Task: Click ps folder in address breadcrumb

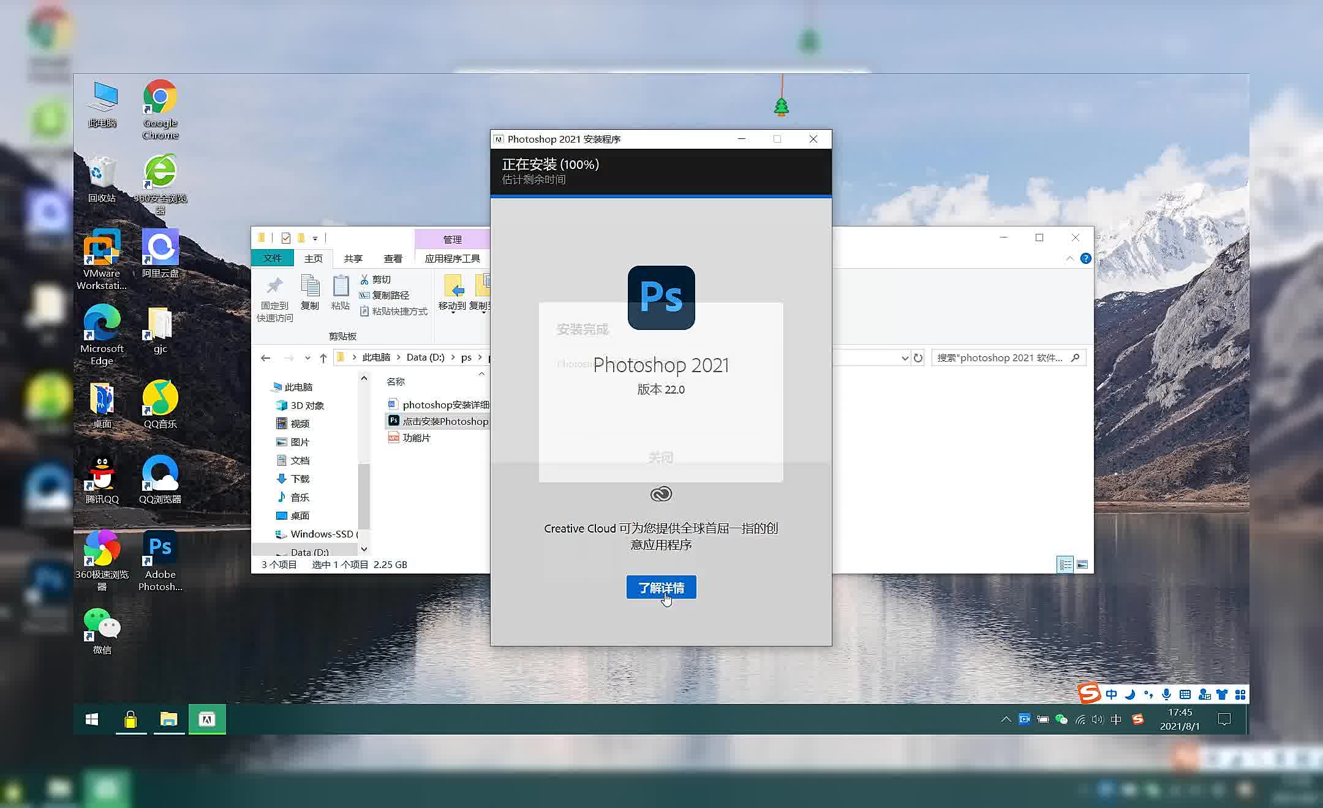Action: 466,357
